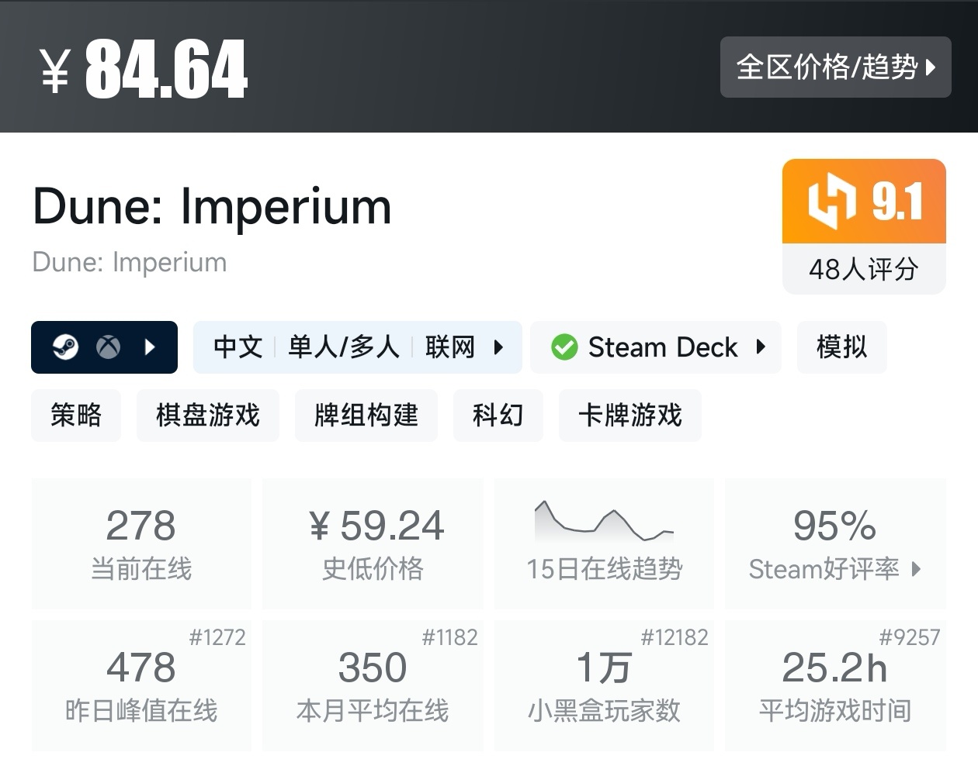The height and width of the screenshot is (759, 978).
Task: Select the 棋盘游戏 tag
Action: (207, 416)
